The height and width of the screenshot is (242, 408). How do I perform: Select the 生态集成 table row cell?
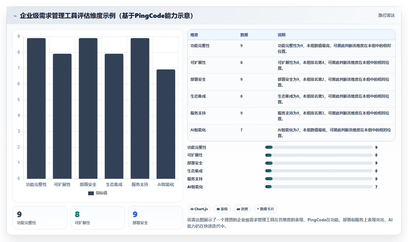198,96
